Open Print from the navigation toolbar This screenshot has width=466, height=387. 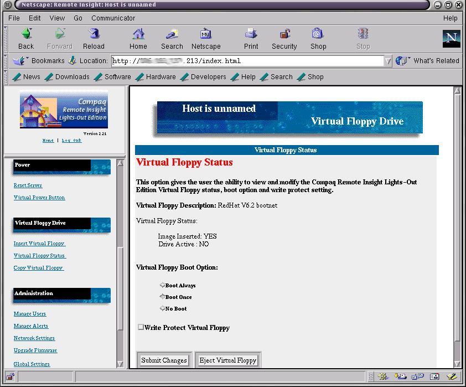pyautogui.click(x=251, y=38)
